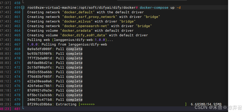Select line number 480 in the gutter
This screenshot has height=112, width=243.
click(x=17, y=104)
